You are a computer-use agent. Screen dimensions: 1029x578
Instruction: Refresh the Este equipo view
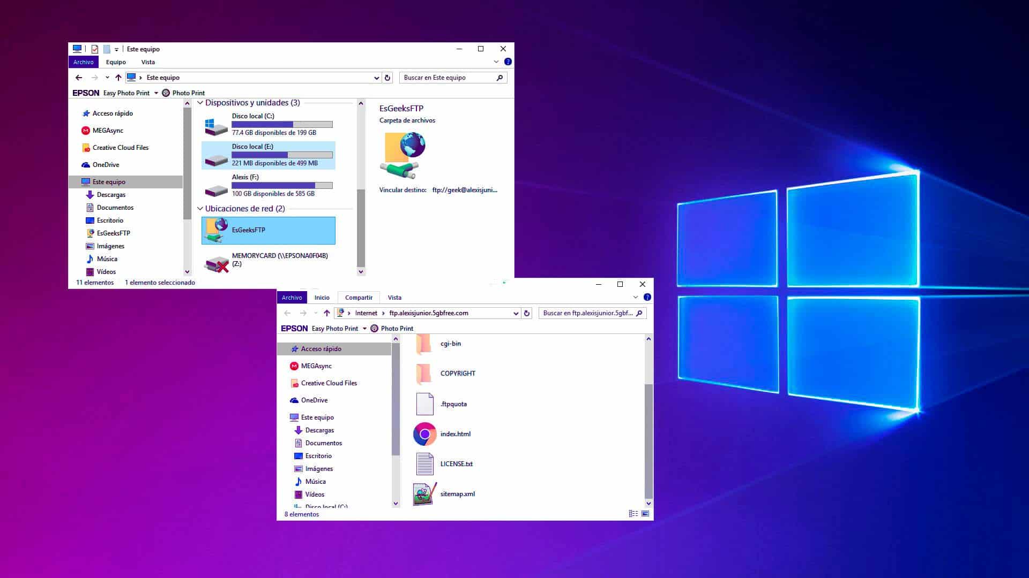tap(387, 77)
